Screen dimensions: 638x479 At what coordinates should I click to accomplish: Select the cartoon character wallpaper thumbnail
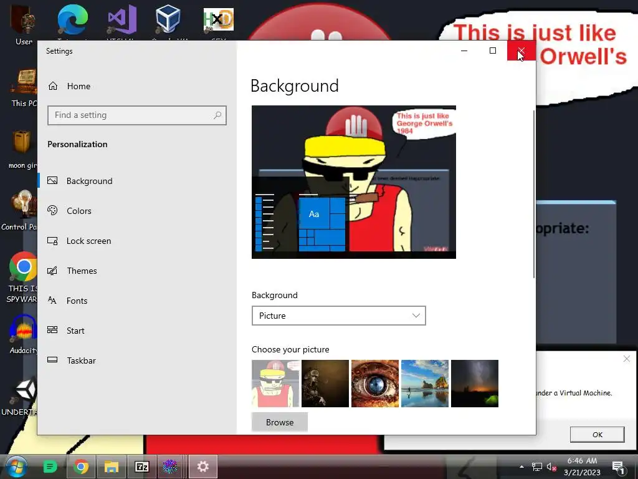coord(275,384)
